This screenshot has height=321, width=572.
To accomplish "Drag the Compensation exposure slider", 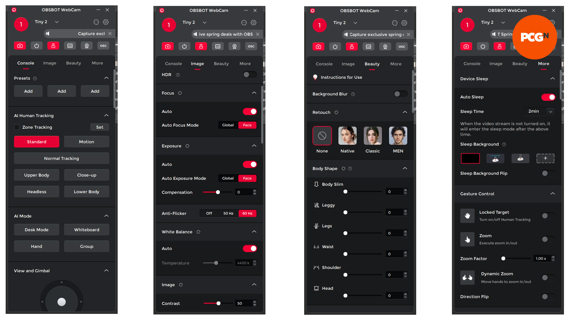I will [x=218, y=192].
